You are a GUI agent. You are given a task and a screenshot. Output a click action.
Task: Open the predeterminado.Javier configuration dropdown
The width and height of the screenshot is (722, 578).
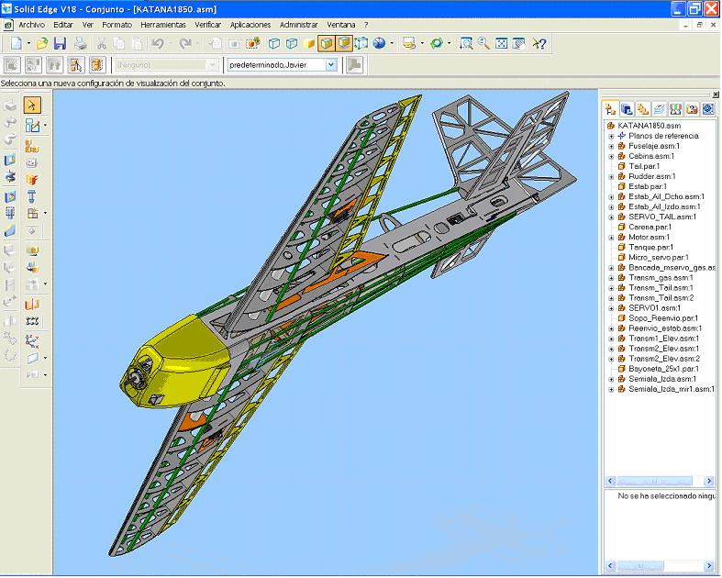coord(331,65)
